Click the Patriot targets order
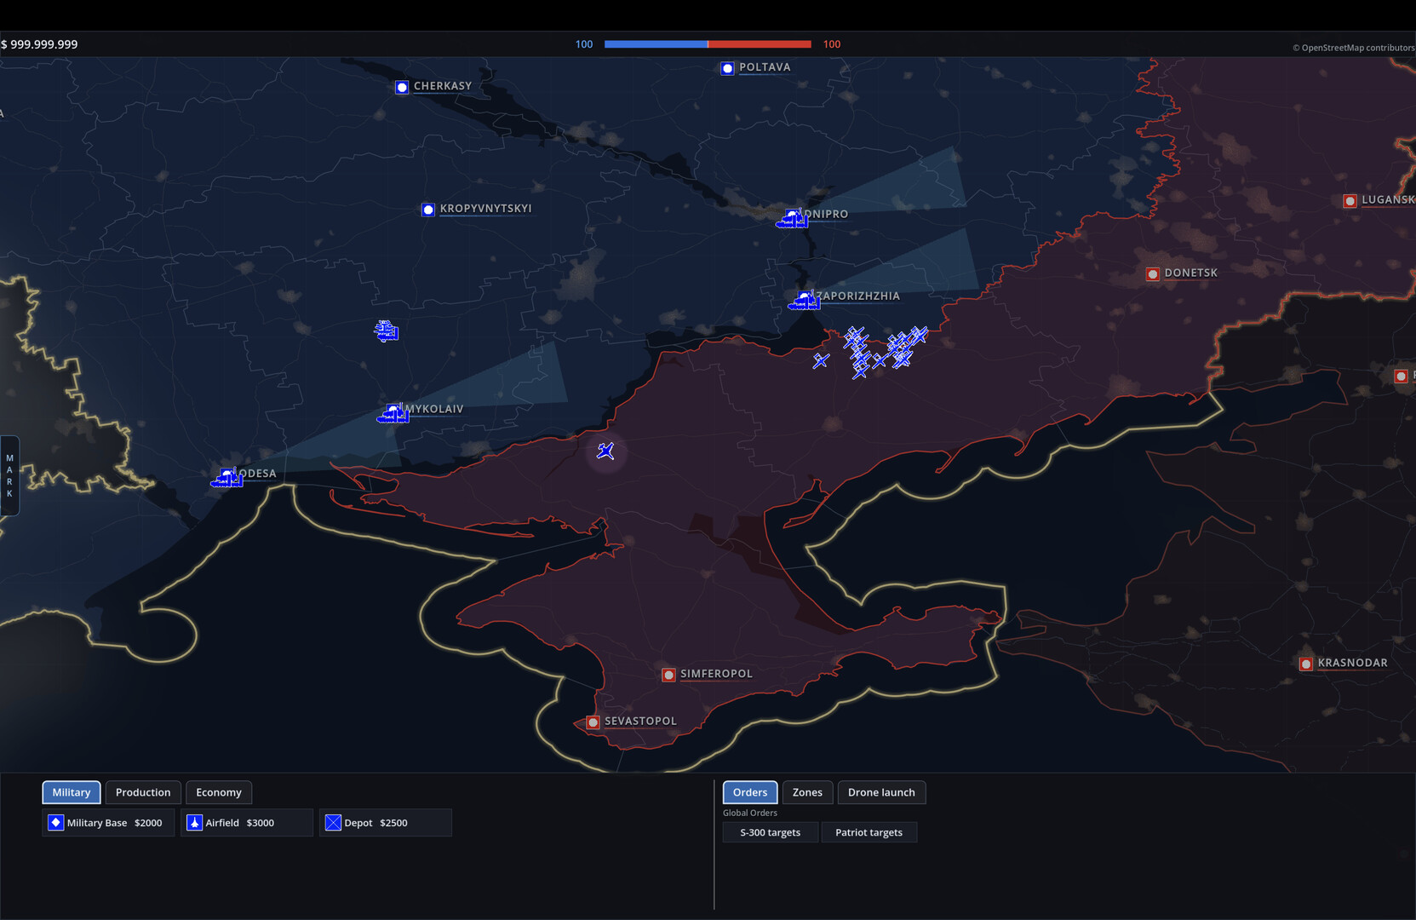 [x=869, y=832]
